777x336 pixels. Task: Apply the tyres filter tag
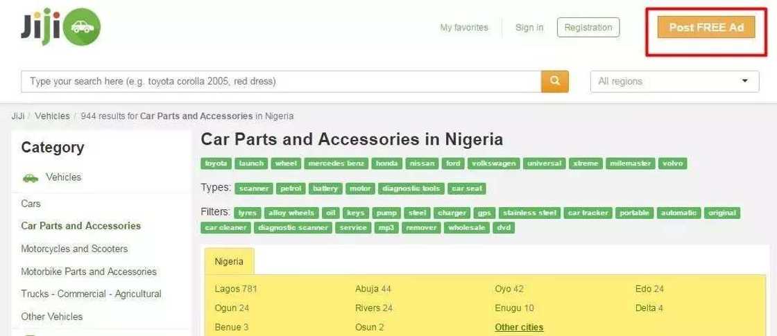(x=247, y=213)
